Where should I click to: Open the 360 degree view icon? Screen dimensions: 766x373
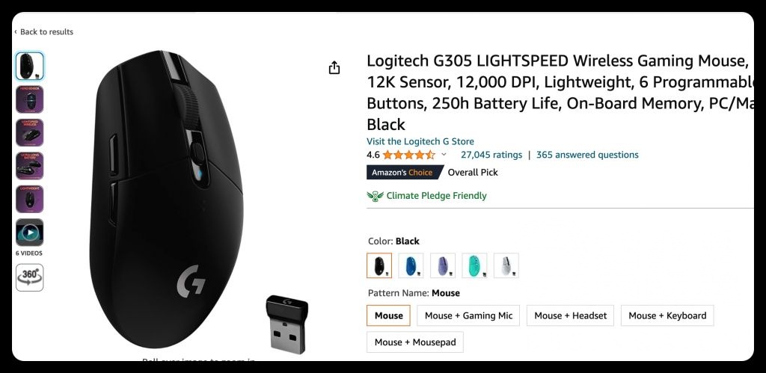click(x=30, y=277)
